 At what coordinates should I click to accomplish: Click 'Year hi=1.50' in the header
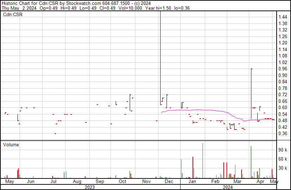[x=158, y=8]
